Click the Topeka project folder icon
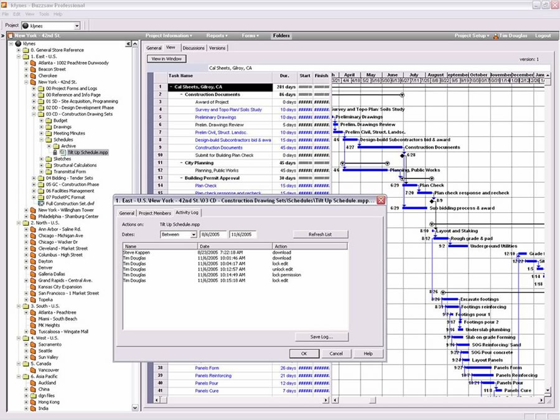560x420 pixels. 33,300
